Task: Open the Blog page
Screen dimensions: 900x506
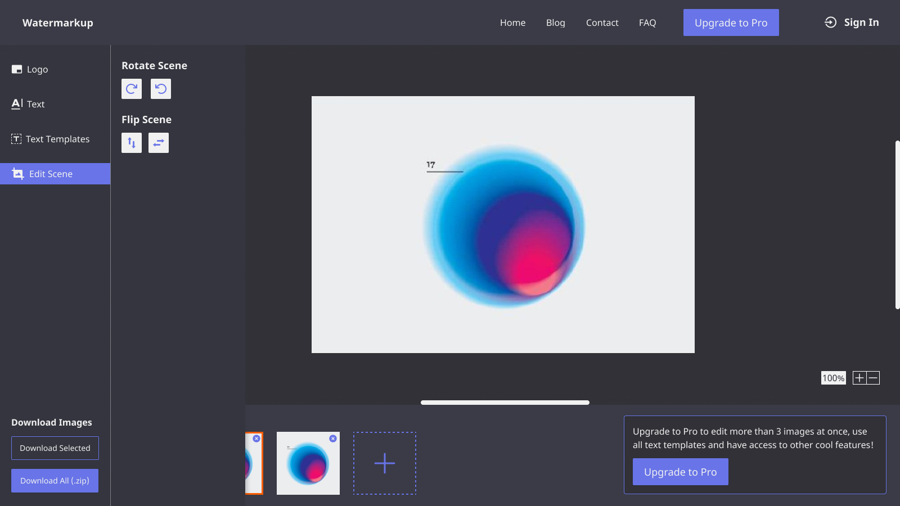Action: tap(555, 23)
